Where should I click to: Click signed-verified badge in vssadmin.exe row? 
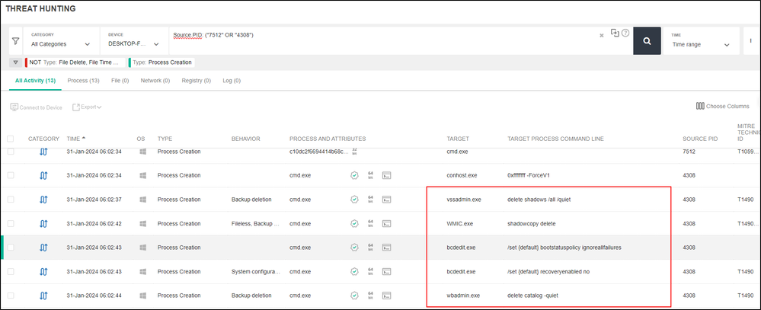click(354, 200)
